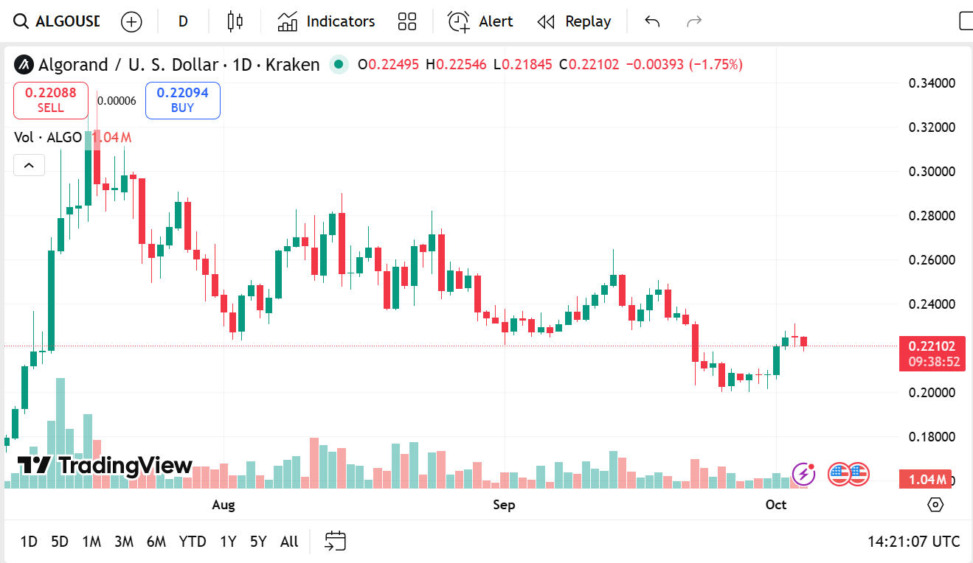Toggle the green market status dot

coord(339,65)
